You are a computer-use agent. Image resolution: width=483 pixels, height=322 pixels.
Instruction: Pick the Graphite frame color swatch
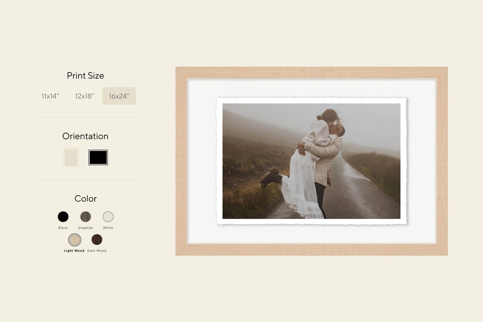[x=86, y=217]
